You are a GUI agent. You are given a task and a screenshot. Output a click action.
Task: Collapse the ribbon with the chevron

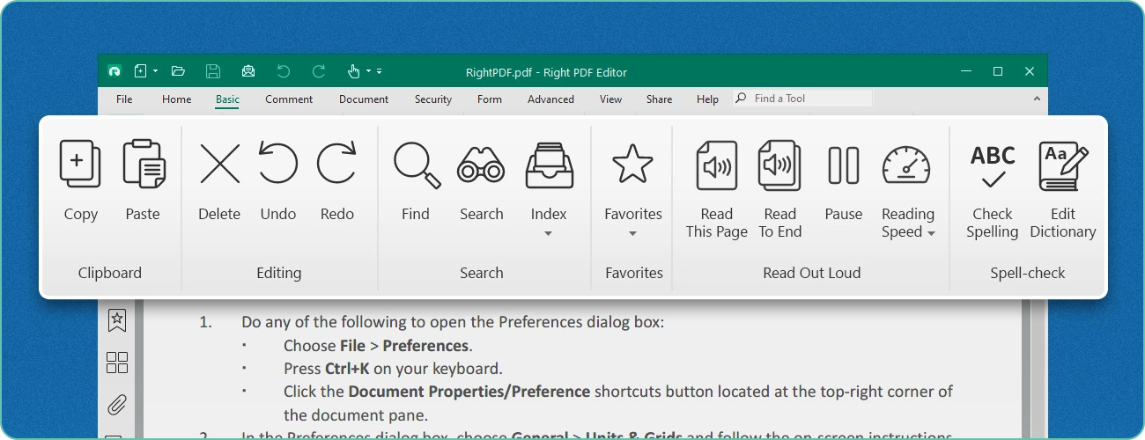(x=1037, y=99)
